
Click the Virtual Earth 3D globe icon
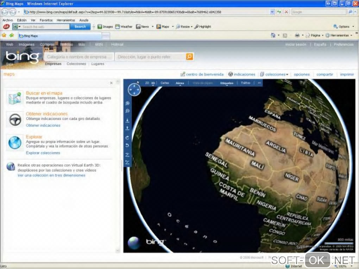click(x=11, y=167)
